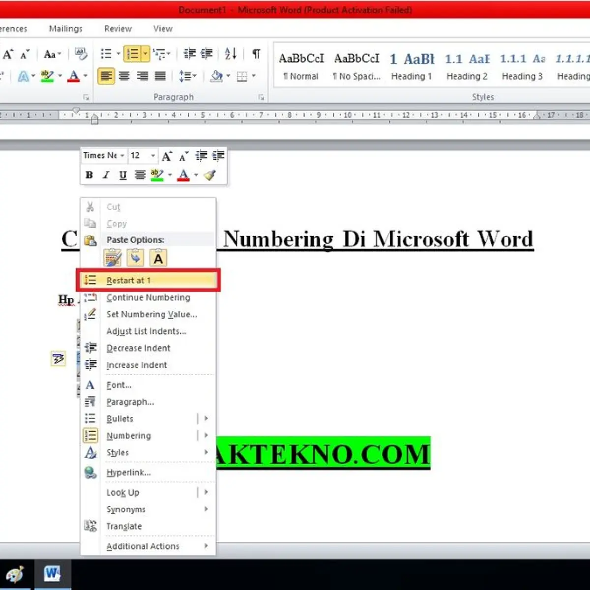Choose Keep Source Formatting paste option
The image size is (590, 590).
[x=113, y=258]
